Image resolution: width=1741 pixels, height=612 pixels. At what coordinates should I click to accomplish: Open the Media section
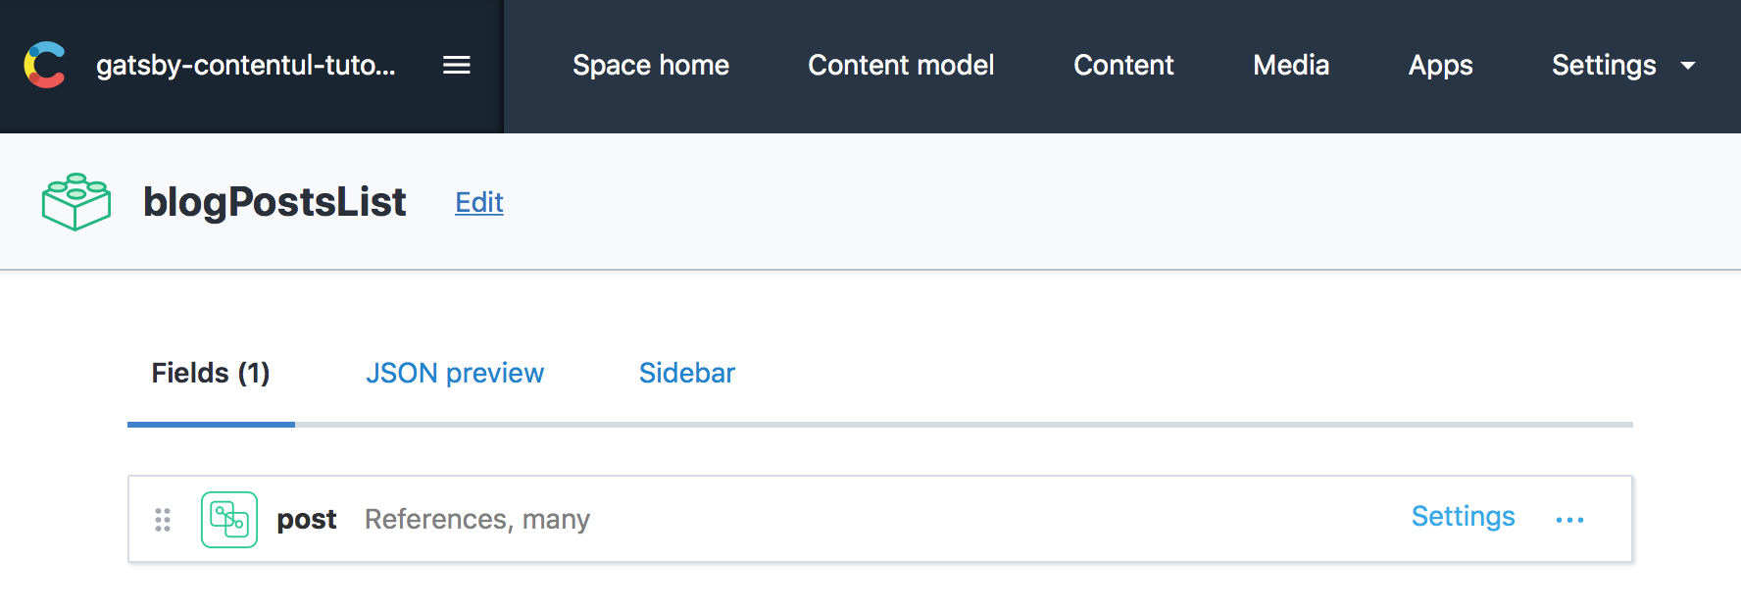point(1291,65)
